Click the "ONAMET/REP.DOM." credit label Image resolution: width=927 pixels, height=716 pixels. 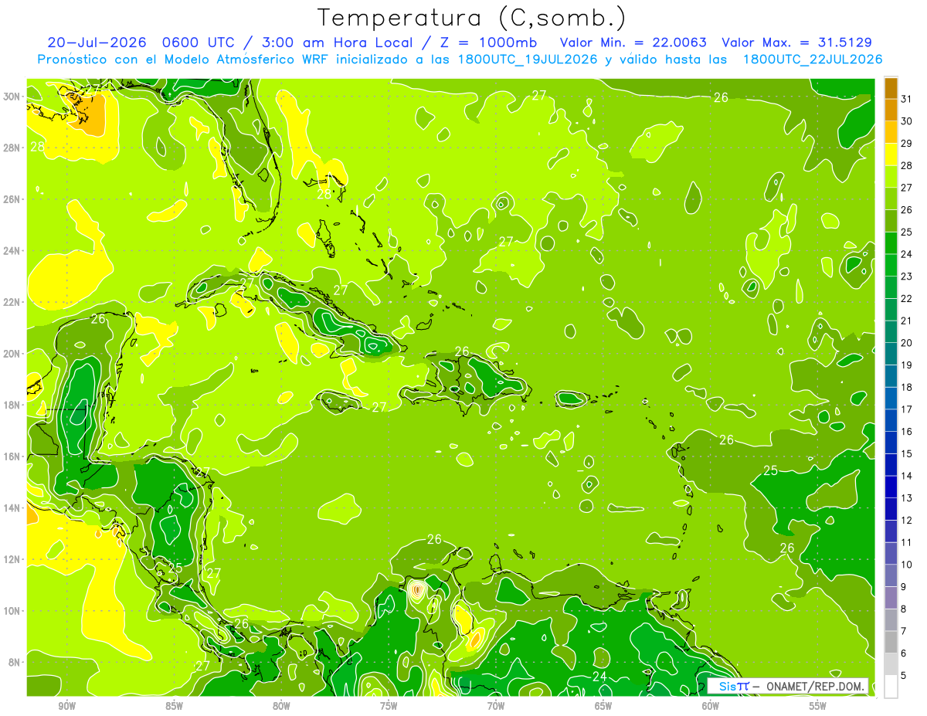[x=816, y=686]
